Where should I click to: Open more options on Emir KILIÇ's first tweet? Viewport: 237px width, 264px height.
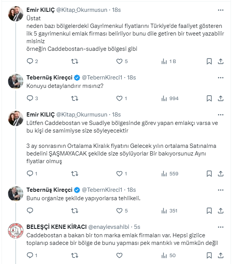pyautogui.click(x=221, y=10)
